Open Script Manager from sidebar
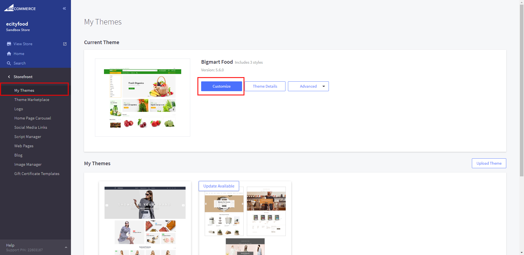Image resolution: width=524 pixels, height=255 pixels. [x=28, y=137]
